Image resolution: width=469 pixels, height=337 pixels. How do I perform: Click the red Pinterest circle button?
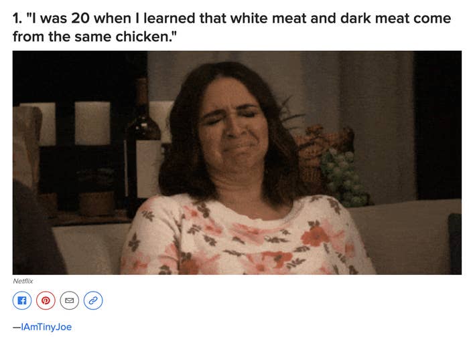(x=46, y=300)
